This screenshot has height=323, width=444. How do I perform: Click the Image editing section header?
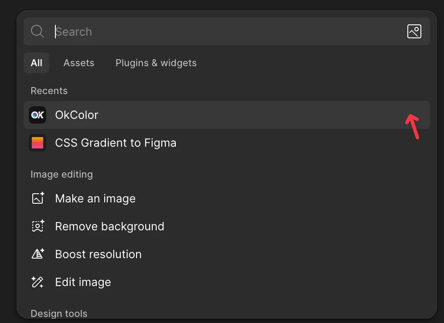[61, 174]
